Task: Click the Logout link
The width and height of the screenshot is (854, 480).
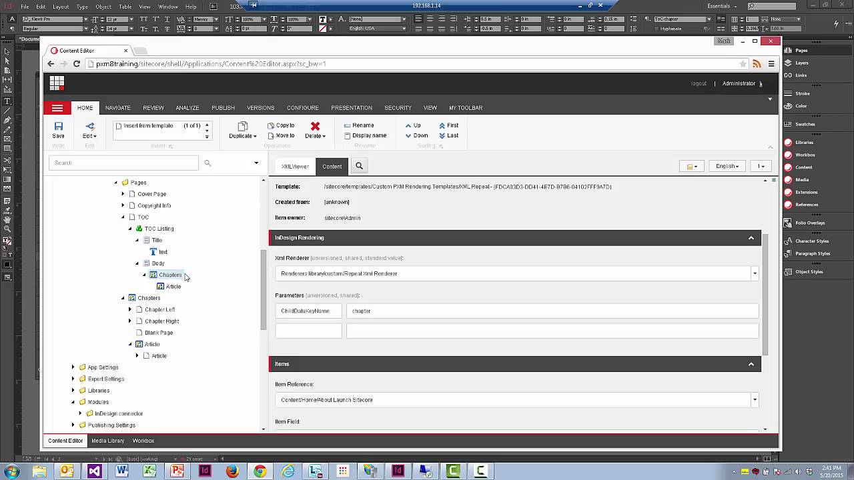Action: tap(699, 83)
